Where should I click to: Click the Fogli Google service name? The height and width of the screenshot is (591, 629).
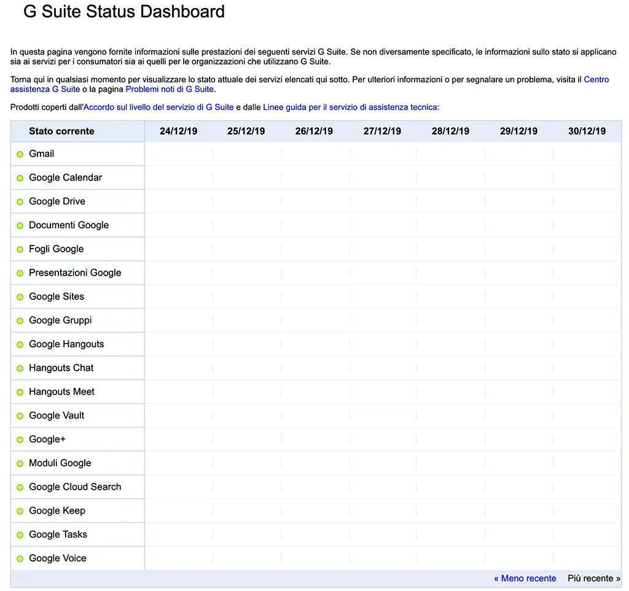(x=56, y=249)
